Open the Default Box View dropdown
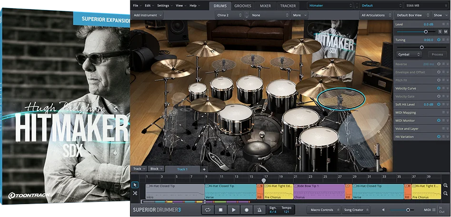 point(413,15)
